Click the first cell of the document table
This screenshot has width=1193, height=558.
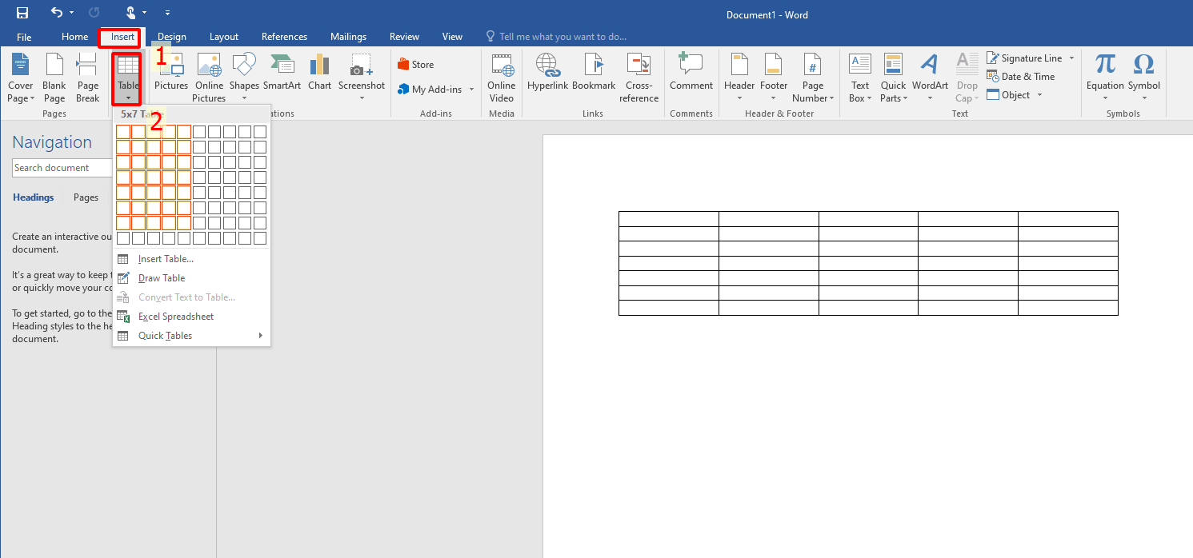pos(669,219)
